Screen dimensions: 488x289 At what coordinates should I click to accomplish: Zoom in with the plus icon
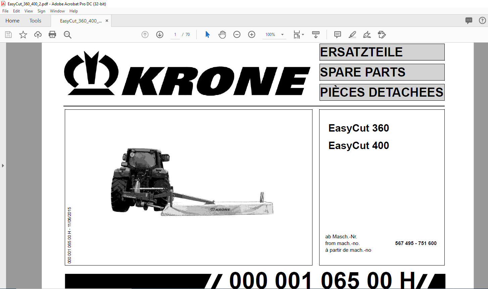[252, 35]
